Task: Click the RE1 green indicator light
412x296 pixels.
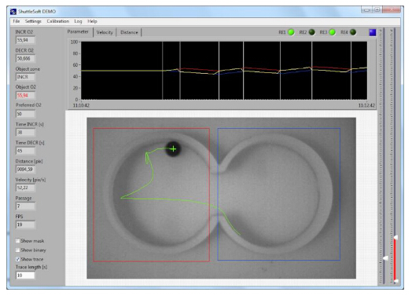Action: (x=291, y=32)
